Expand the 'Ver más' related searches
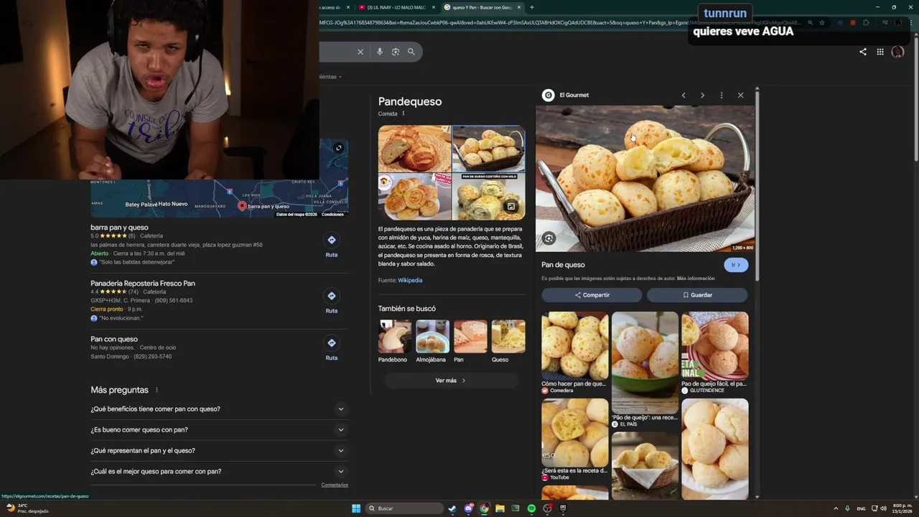Image resolution: width=919 pixels, height=517 pixels. click(x=451, y=381)
